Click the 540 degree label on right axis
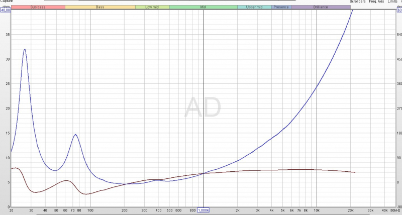This screenshot has height=215, width=402. pos(399,35)
